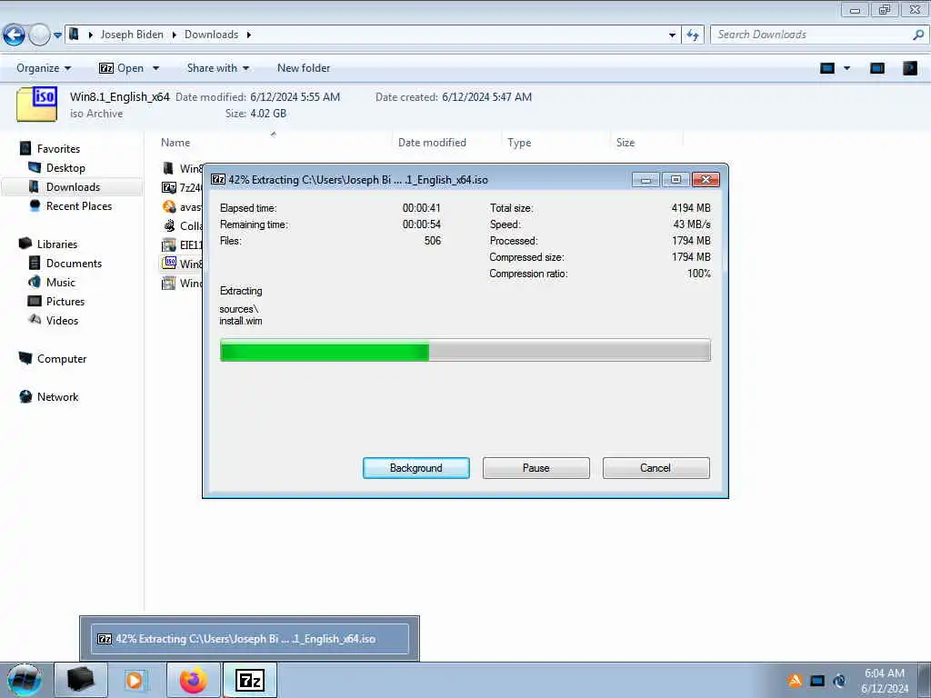Expand the arrow after Downloads breadcrumb
931x698 pixels.
(249, 35)
